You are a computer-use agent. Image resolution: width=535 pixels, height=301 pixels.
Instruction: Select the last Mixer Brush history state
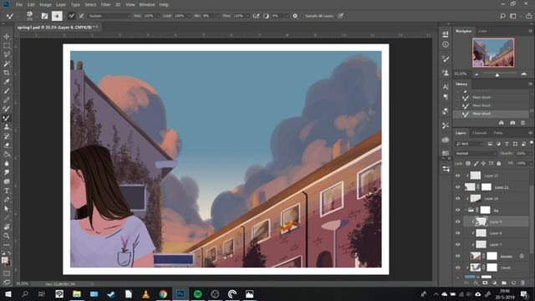[x=492, y=114]
